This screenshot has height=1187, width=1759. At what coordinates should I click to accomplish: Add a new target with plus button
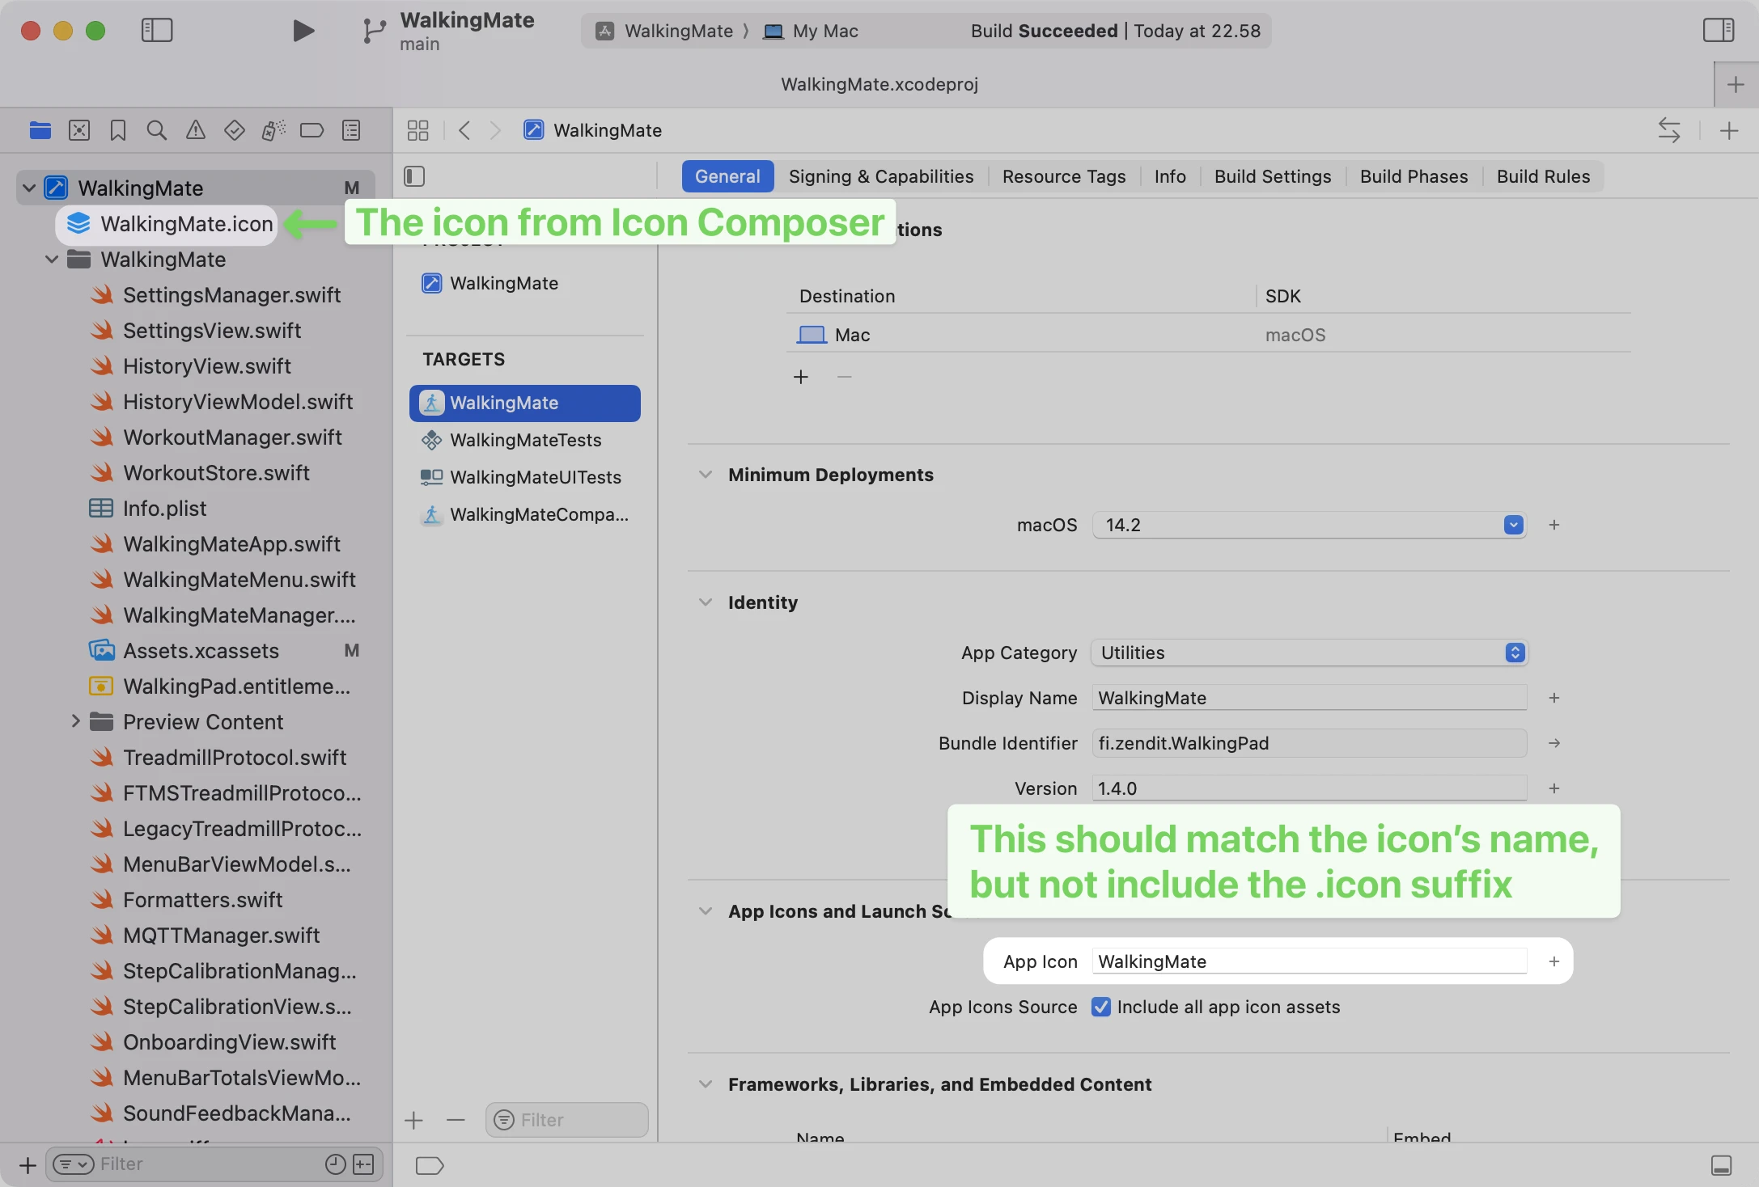(x=414, y=1120)
